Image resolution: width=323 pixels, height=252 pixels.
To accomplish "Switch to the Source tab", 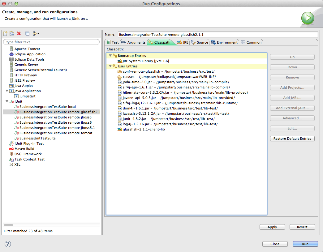I will (x=200, y=42).
